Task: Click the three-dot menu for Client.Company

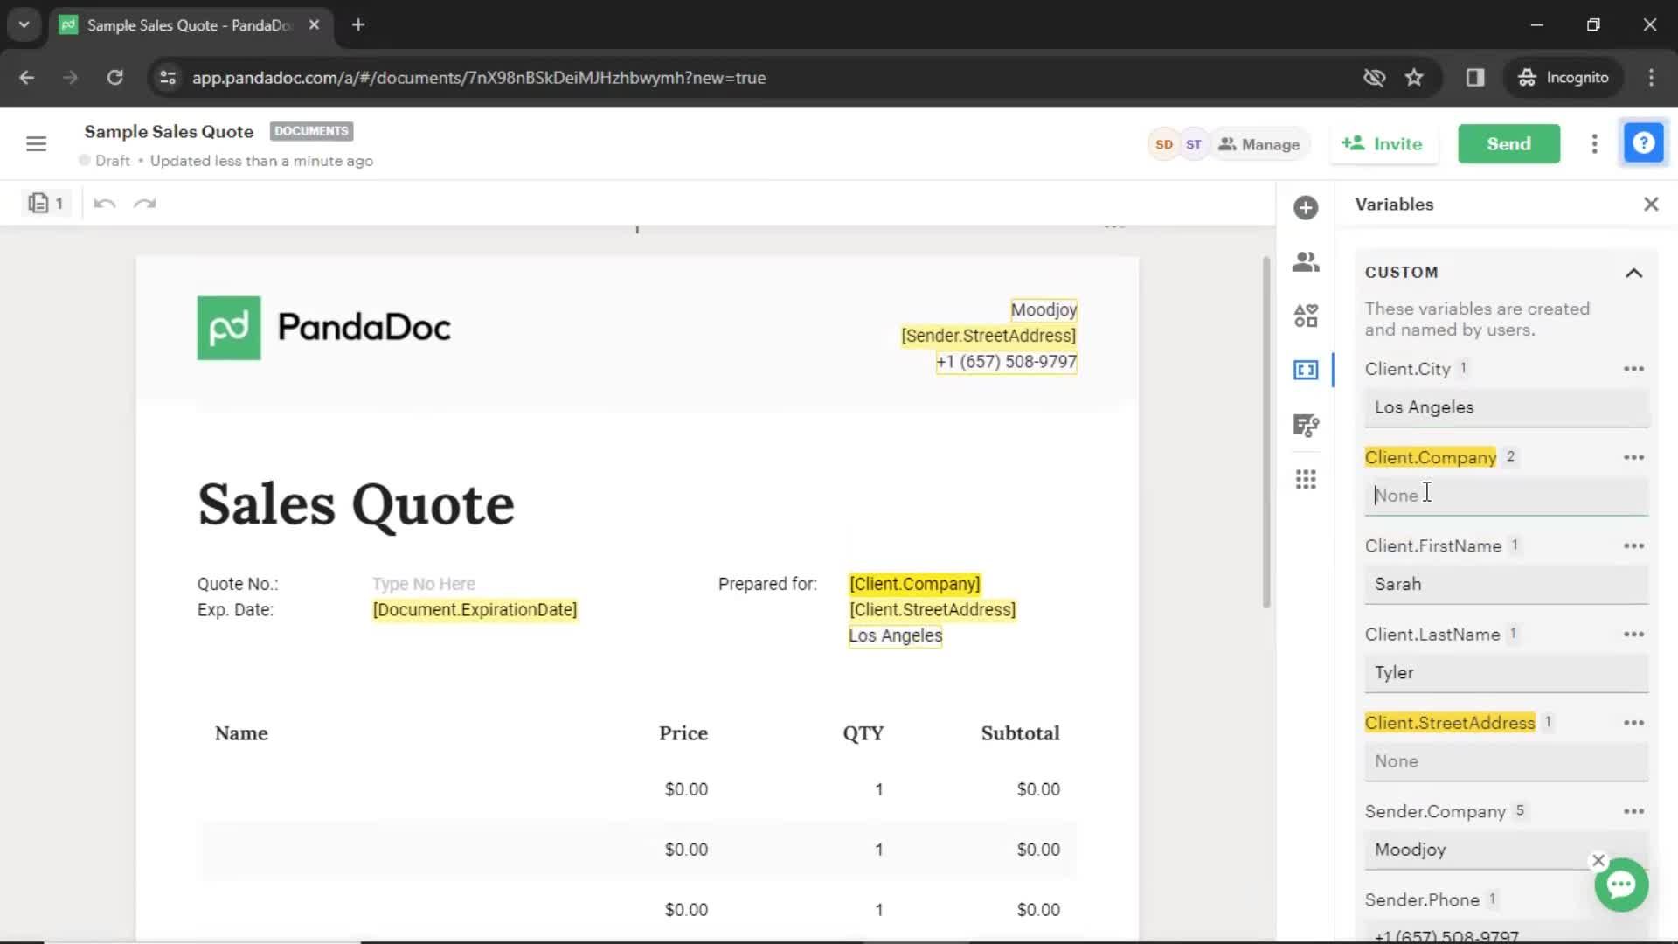Action: tap(1634, 456)
